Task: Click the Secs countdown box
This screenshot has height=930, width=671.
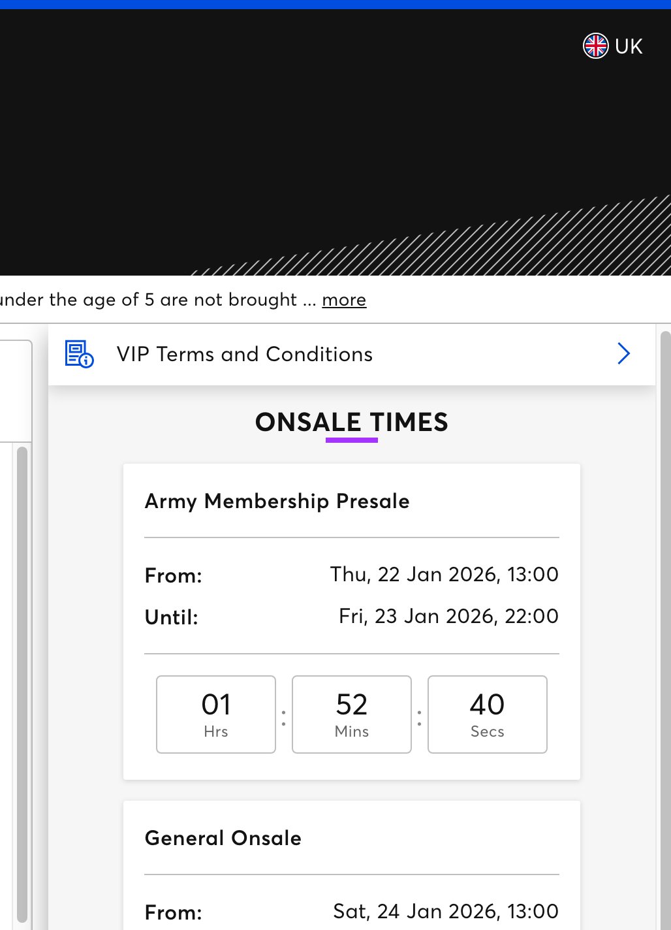Action: point(488,714)
